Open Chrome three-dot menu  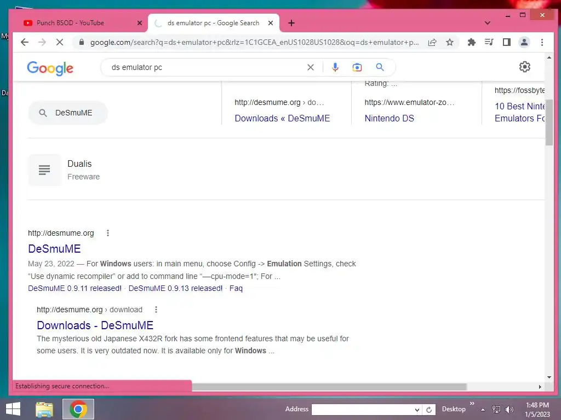[x=542, y=42]
